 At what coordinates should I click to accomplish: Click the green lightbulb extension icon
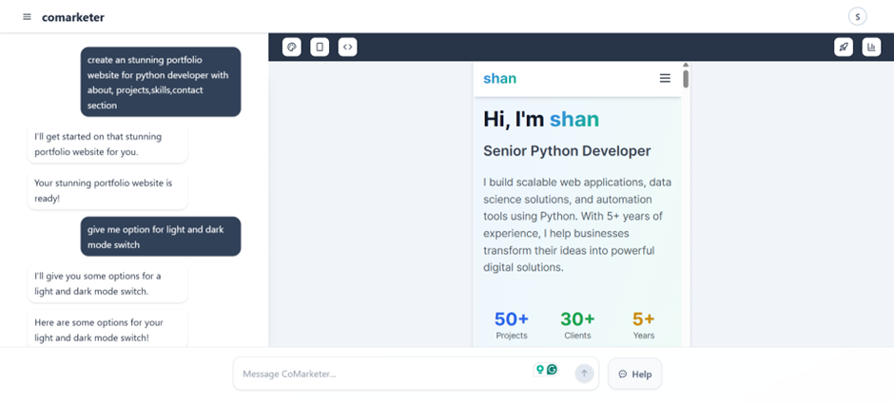540,370
